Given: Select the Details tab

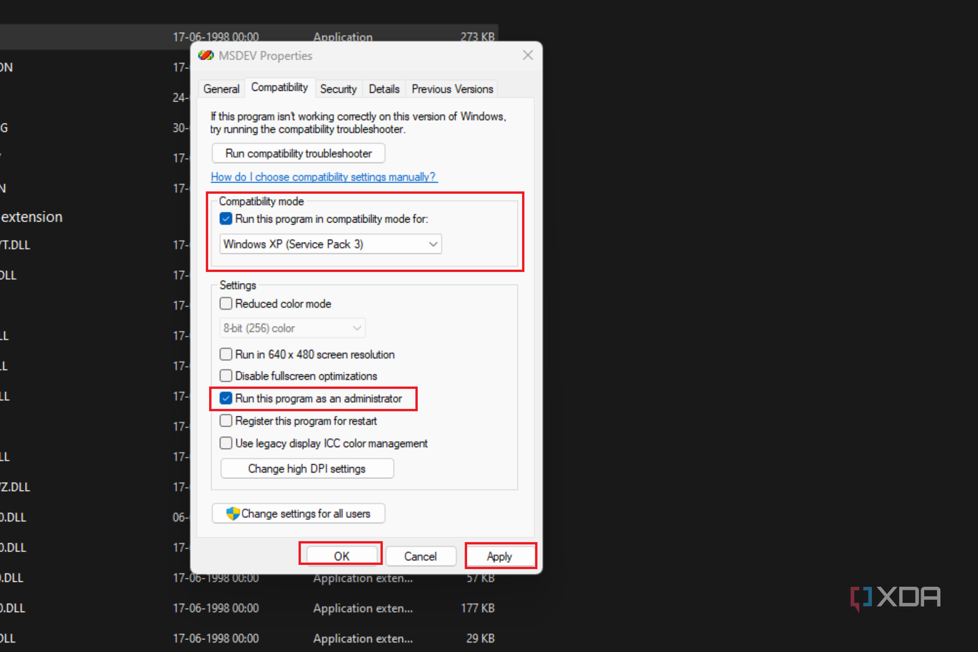Looking at the screenshot, I should click(x=384, y=88).
